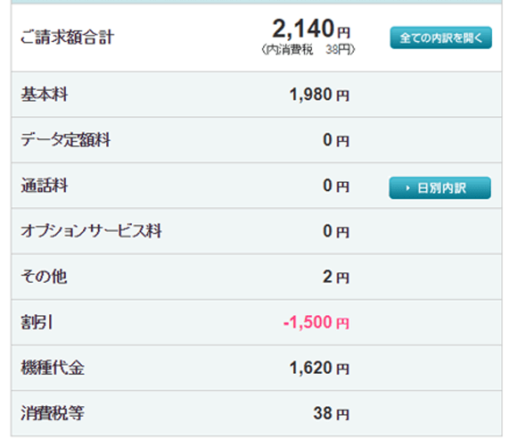Click the その他 row label
This screenshot has height=448, width=517.
[x=45, y=277]
